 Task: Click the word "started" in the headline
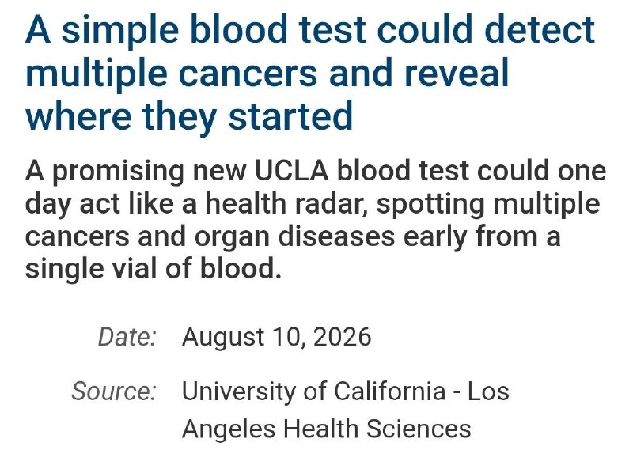click(290, 115)
